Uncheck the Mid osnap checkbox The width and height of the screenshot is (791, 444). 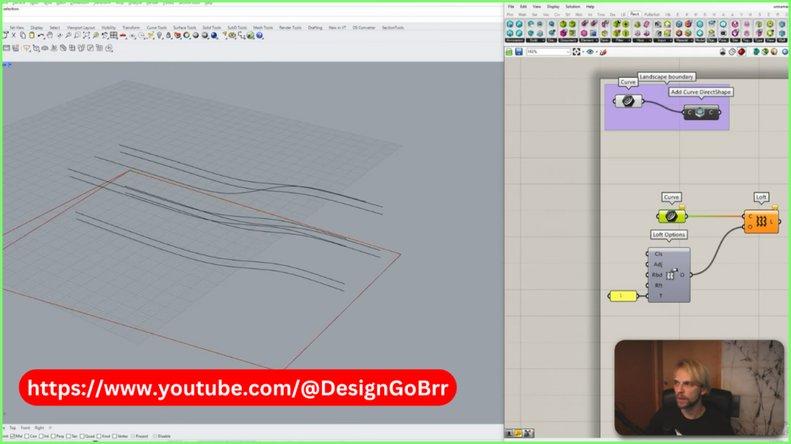click(13, 436)
